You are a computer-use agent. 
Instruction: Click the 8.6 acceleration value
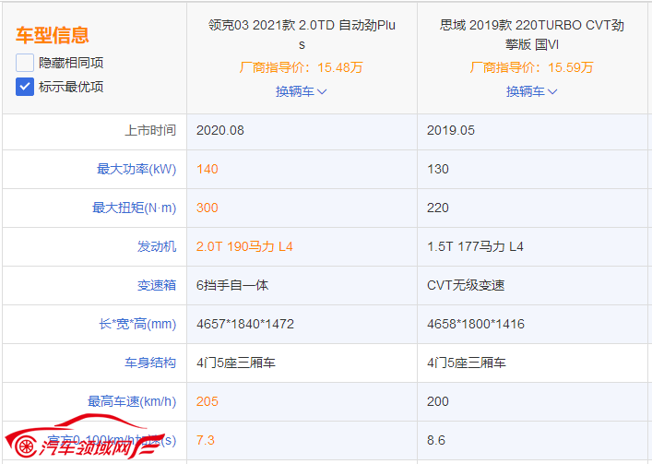436,440
